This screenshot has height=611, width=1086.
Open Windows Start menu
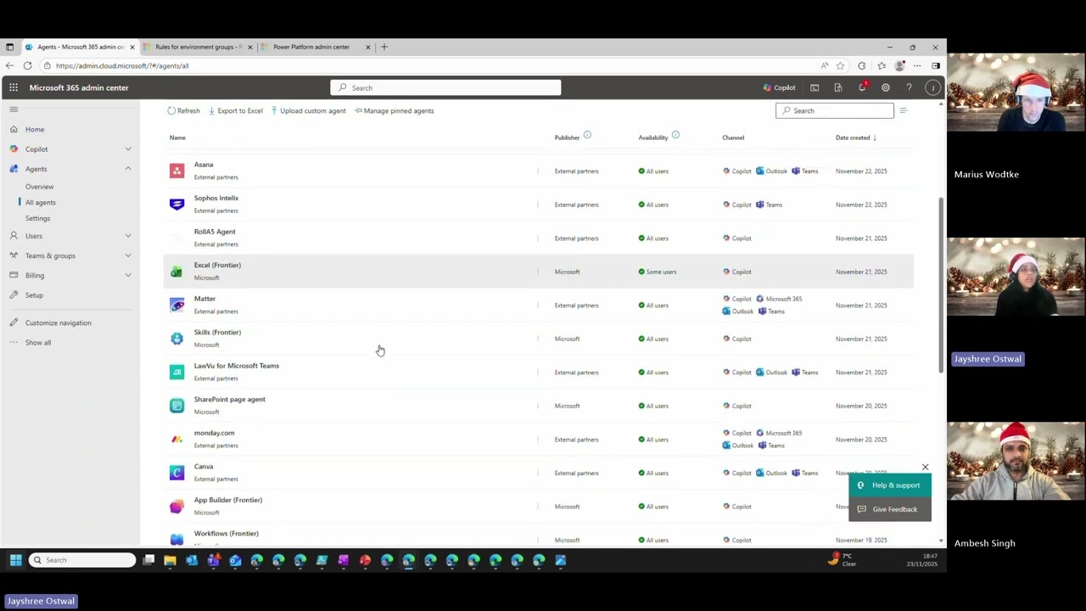coord(15,560)
